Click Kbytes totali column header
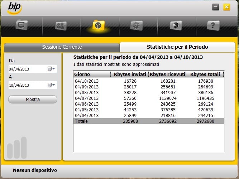239x179 pixels. pos(205,74)
